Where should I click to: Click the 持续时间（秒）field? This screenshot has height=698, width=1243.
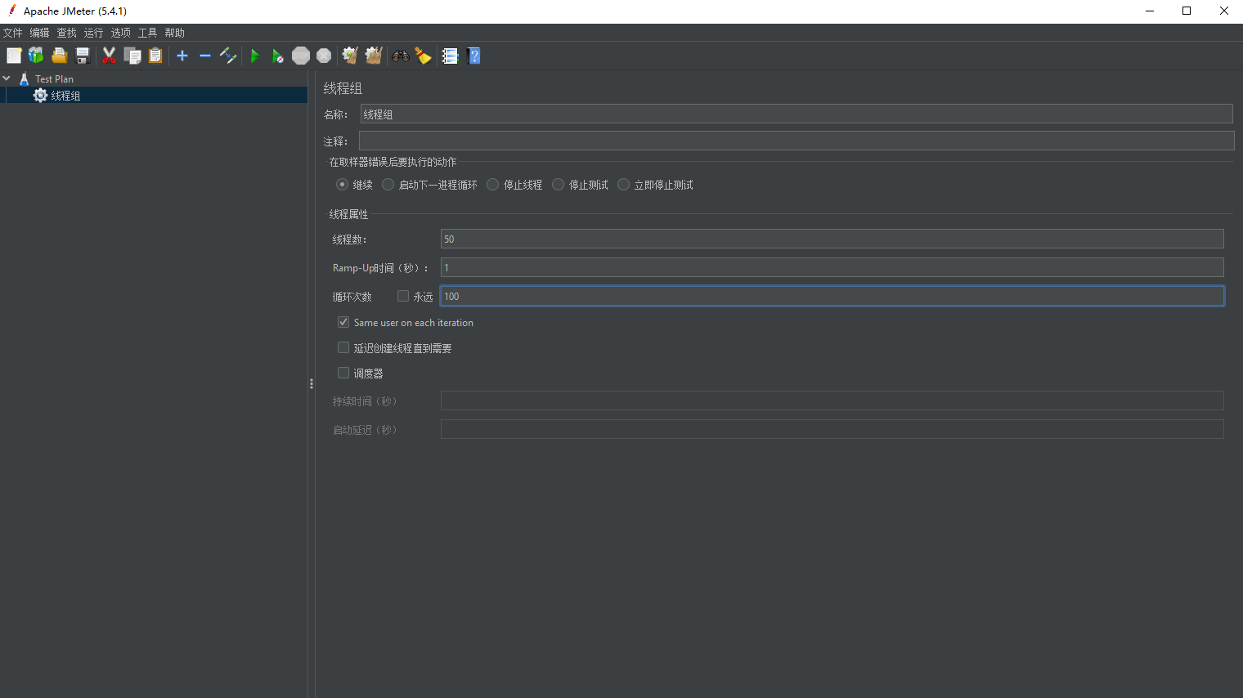(x=832, y=400)
